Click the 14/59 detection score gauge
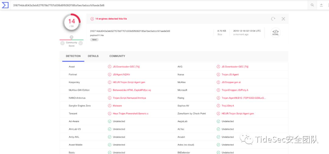This screenshot has height=154, width=329. 72,22
